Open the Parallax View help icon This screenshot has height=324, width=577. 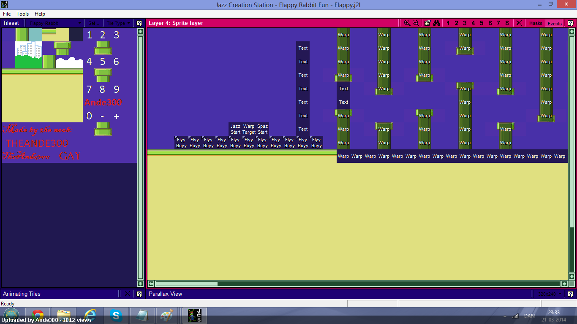570,294
